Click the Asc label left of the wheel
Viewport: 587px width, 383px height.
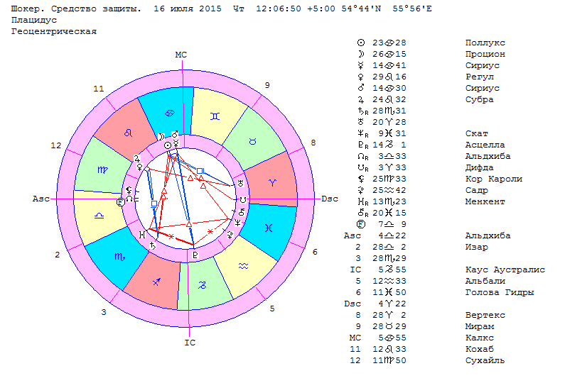pyautogui.click(x=41, y=199)
